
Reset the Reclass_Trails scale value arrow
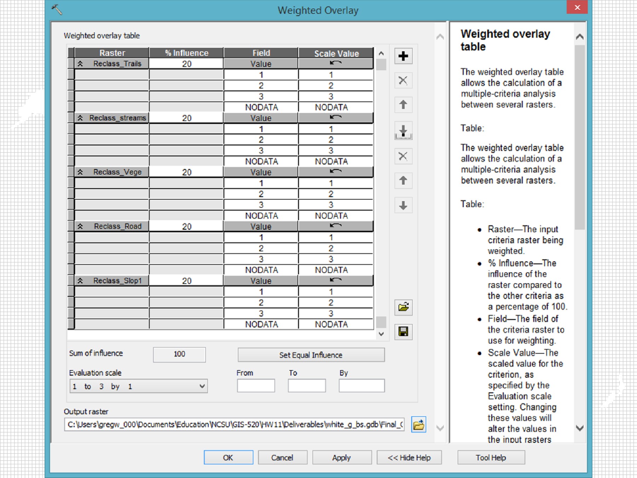click(x=335, y=63)
